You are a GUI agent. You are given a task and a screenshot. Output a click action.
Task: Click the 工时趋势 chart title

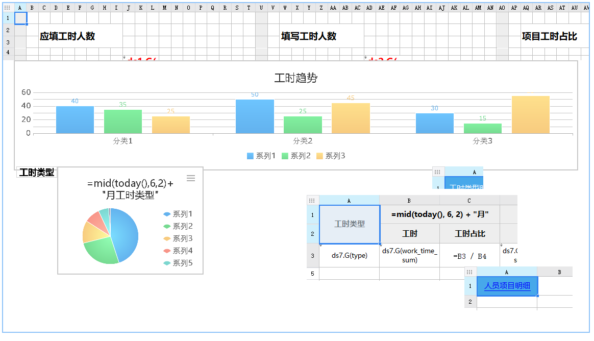click(296, 78)
